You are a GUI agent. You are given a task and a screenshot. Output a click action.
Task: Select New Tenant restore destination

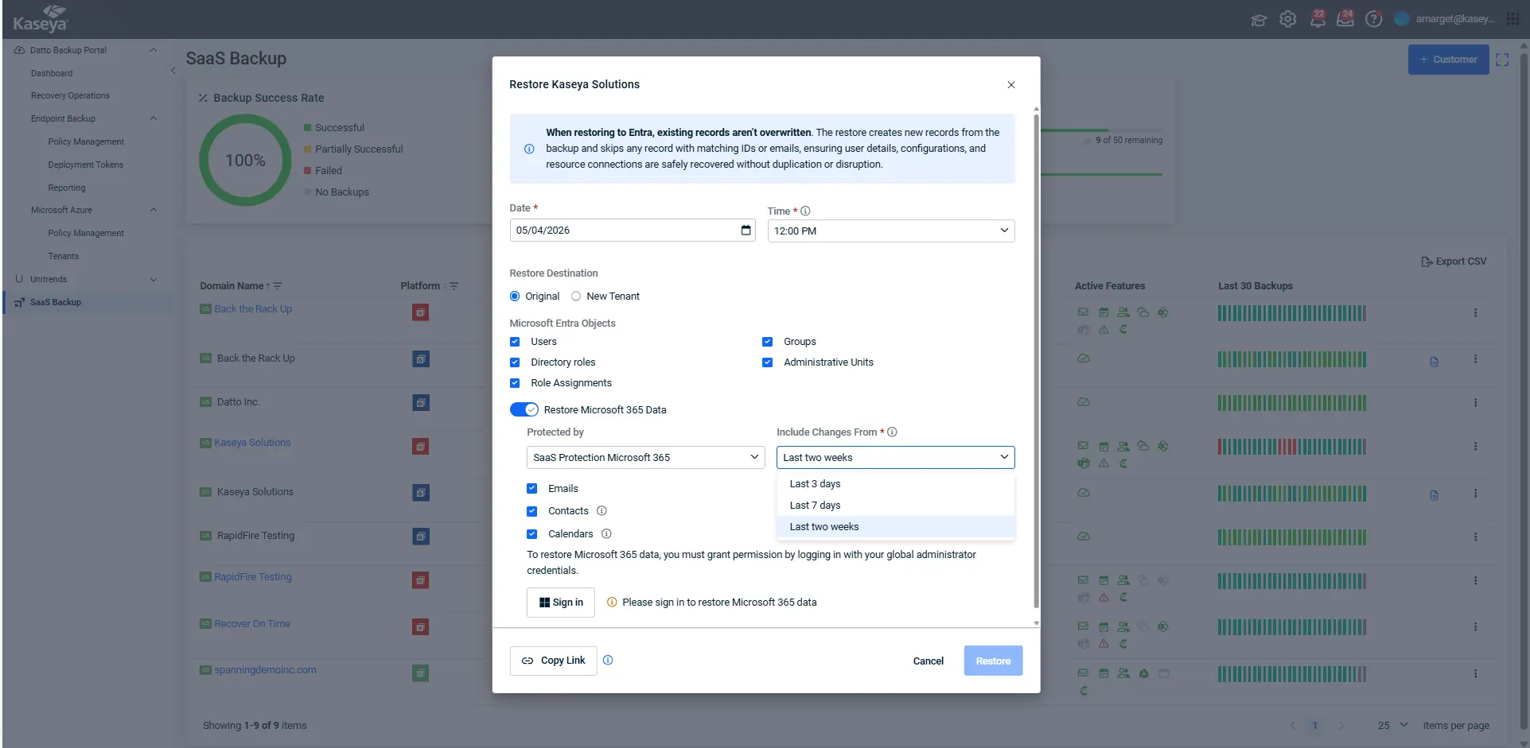coord(576,296)
